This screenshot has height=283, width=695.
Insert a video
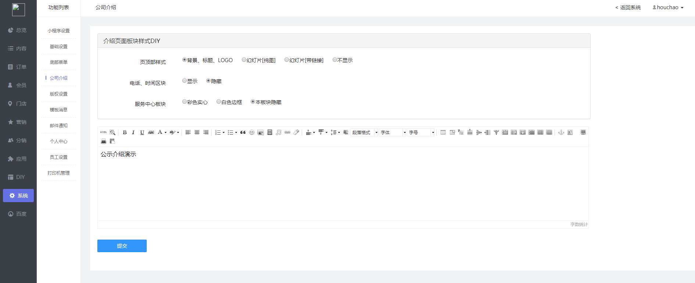(x=270, y=132)
